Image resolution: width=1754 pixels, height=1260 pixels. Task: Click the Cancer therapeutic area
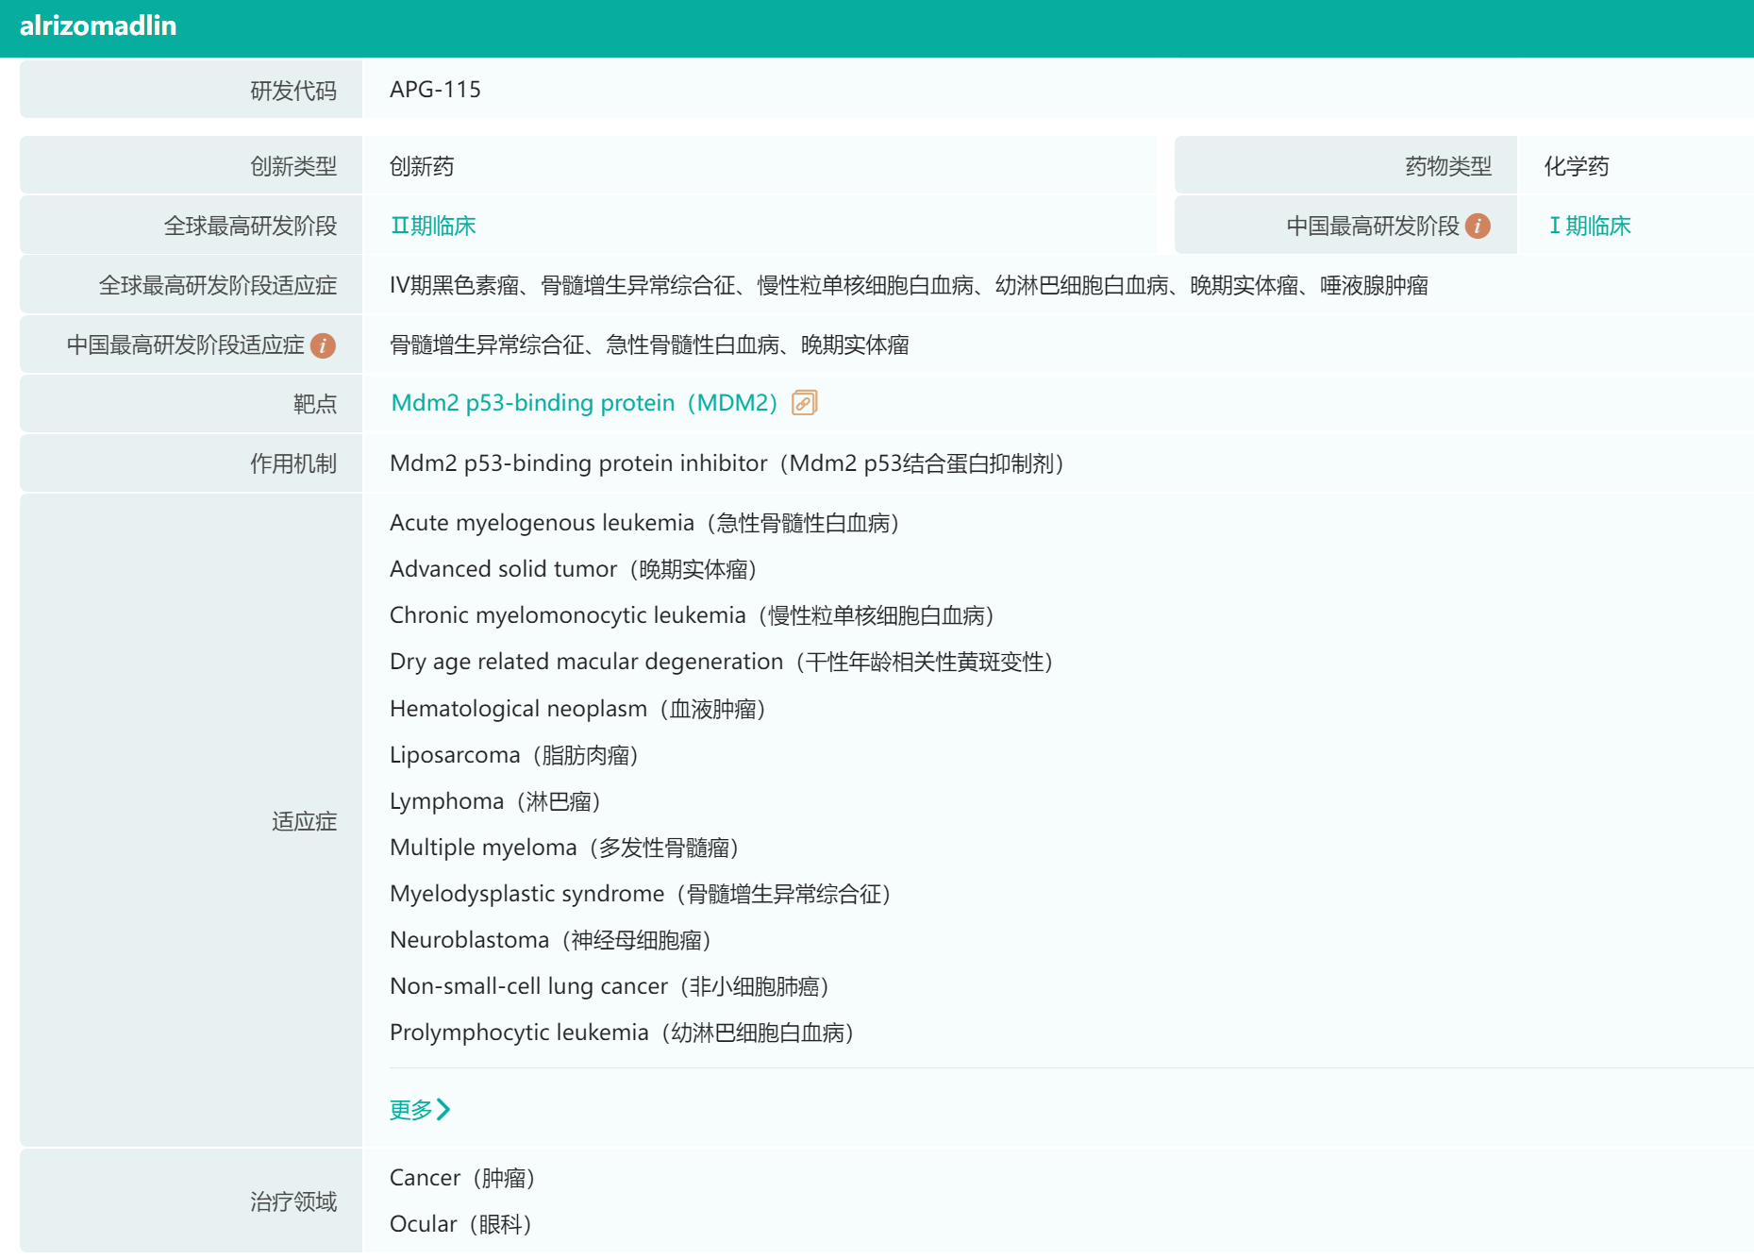click(461, 1178)
